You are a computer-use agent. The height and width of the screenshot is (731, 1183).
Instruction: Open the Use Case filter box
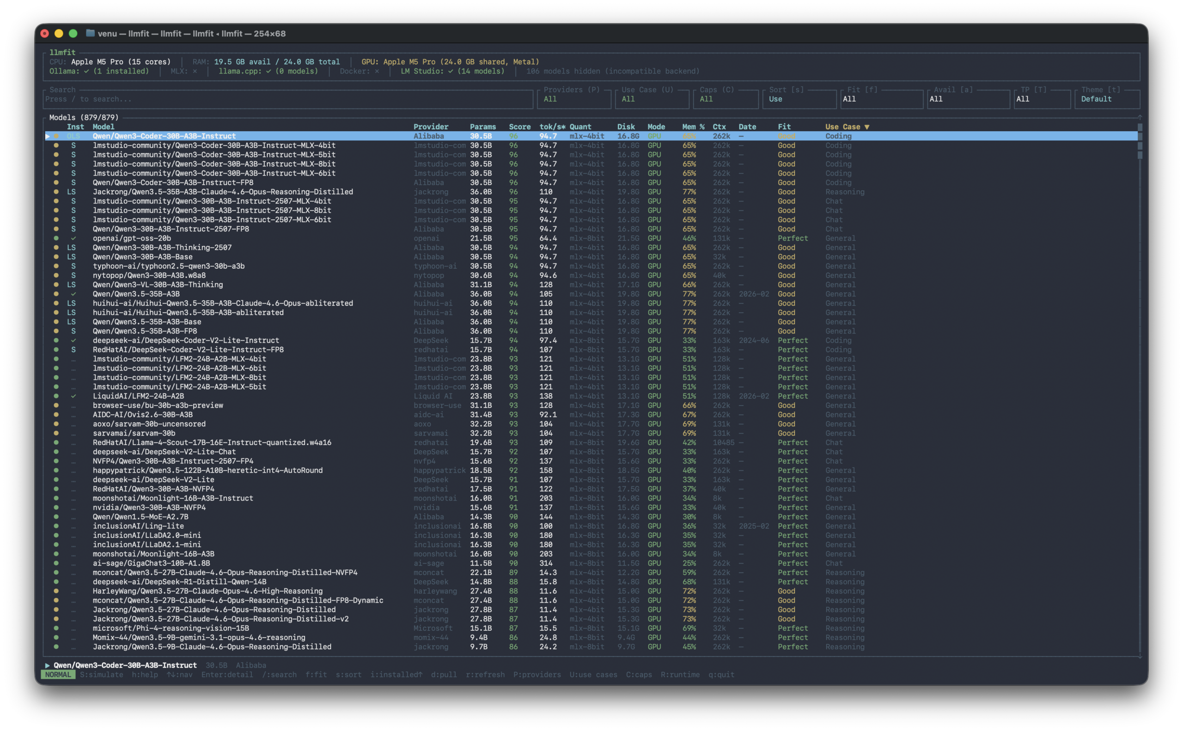pos(652,99)
